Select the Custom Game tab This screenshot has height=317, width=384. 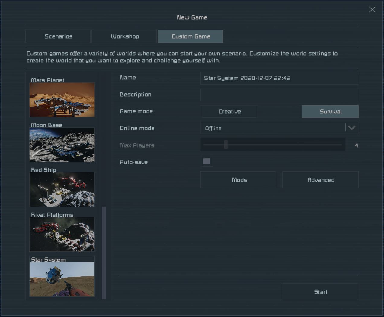[x=190, y=36]
